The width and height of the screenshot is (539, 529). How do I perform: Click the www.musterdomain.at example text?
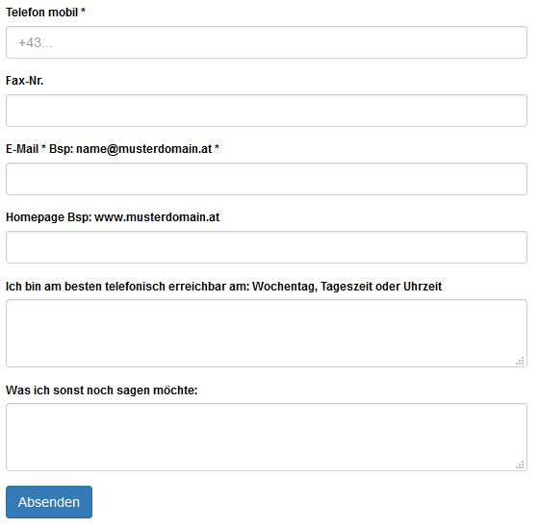click(159, 219)
